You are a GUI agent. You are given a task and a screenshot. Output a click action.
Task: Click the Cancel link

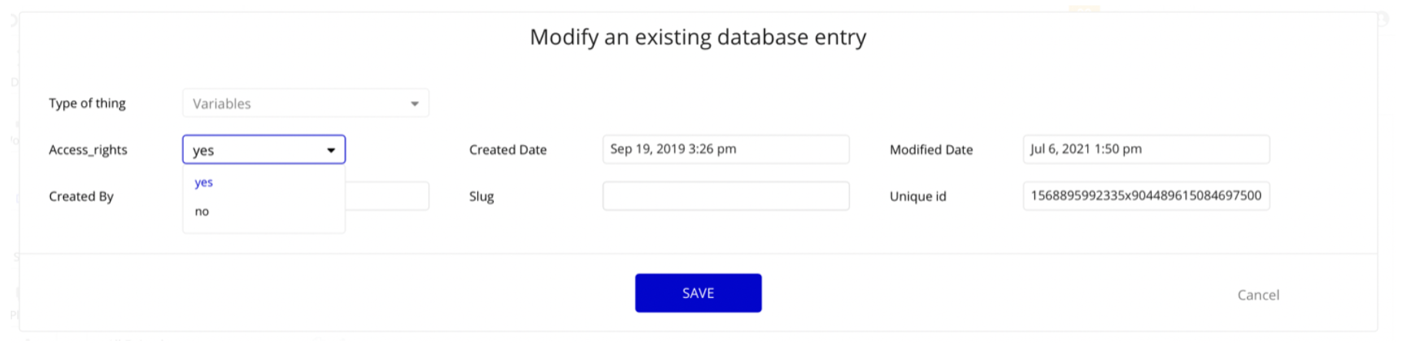pyautogui.click(x=1257, y=295)
